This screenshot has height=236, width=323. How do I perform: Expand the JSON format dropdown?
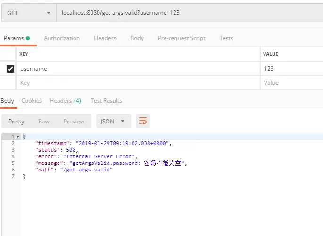click(x=114, y=121)
